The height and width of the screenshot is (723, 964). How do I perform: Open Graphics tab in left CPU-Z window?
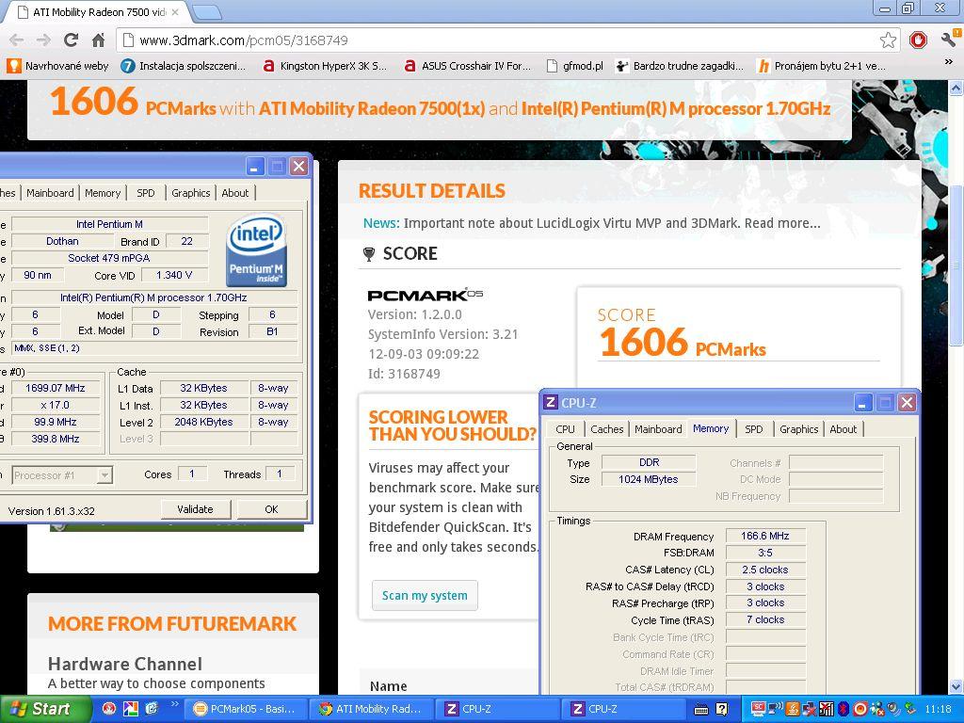click(x=190, y=193)
